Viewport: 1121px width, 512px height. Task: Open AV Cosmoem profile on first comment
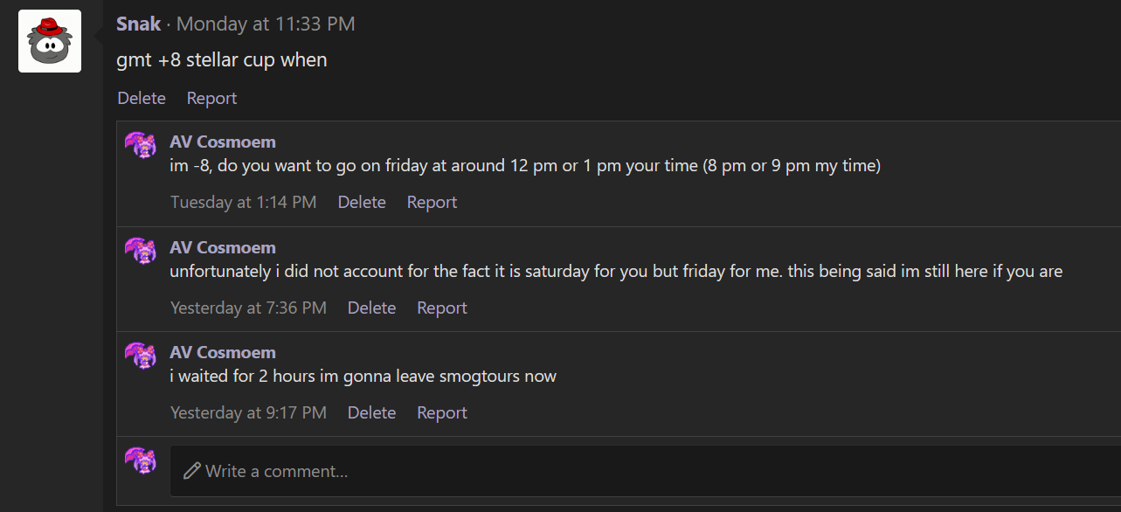(x=223, y=142)
